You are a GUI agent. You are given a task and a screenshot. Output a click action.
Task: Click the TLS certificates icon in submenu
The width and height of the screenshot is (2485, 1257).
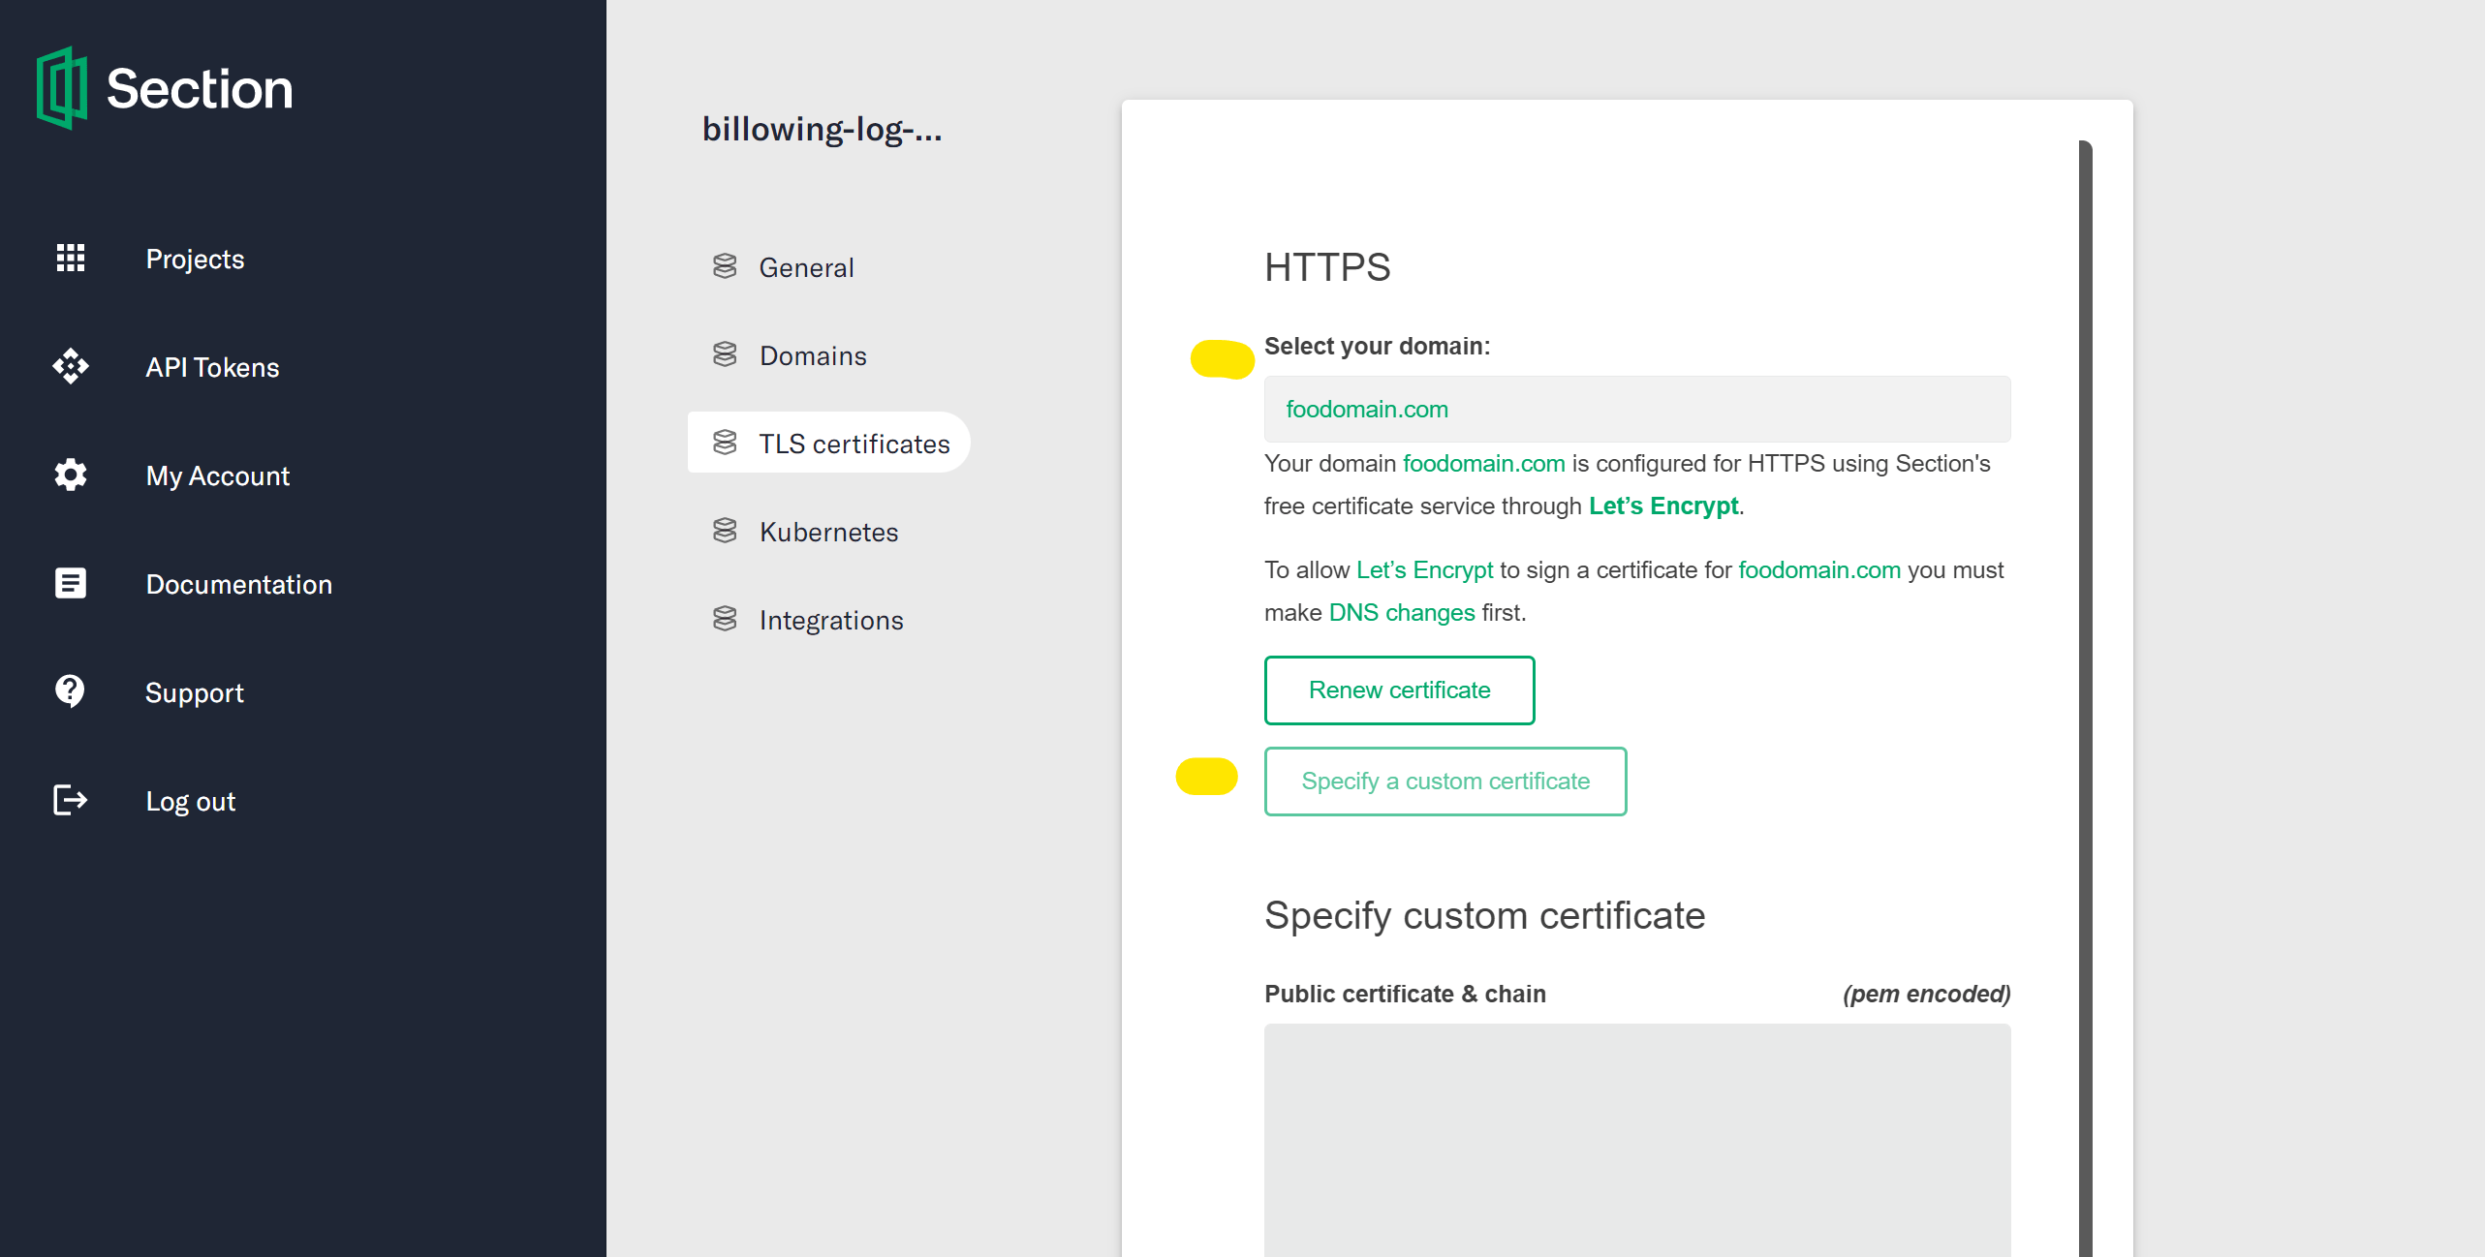pos(727,443)
